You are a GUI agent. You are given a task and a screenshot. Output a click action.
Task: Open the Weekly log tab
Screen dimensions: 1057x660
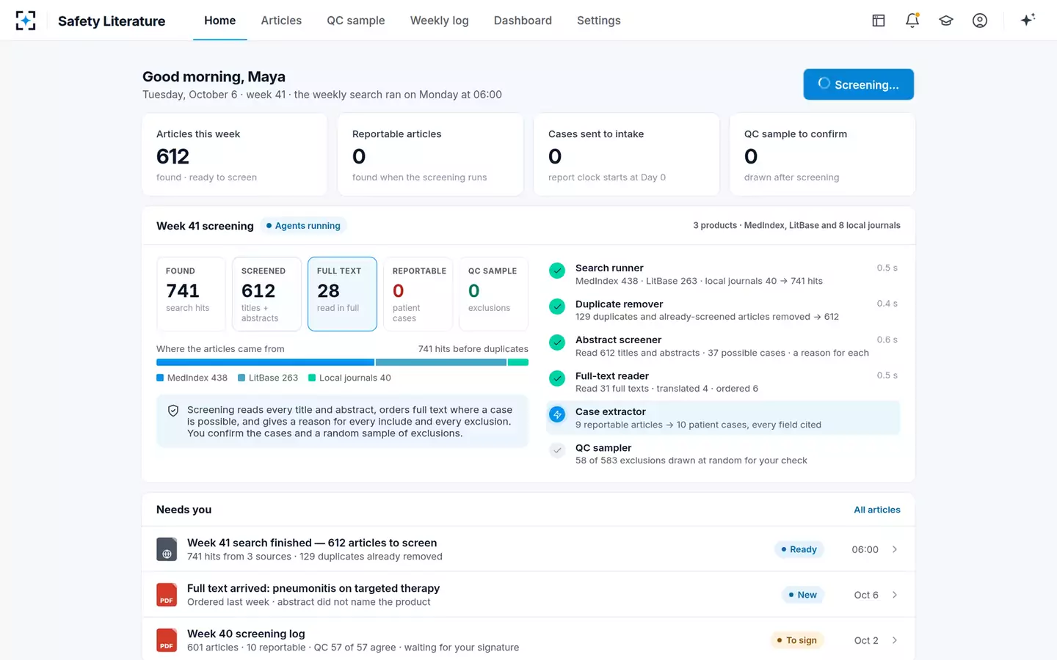pyautogui.click(x=439, y=21)
